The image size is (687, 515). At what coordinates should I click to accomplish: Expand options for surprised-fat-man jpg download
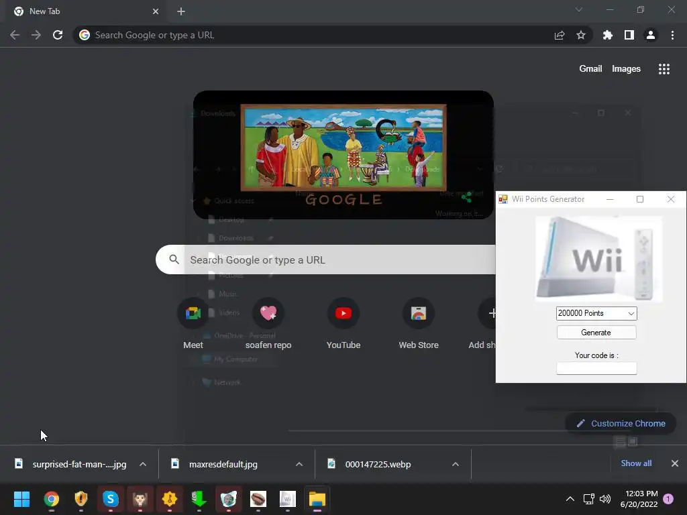click(143, 464)
